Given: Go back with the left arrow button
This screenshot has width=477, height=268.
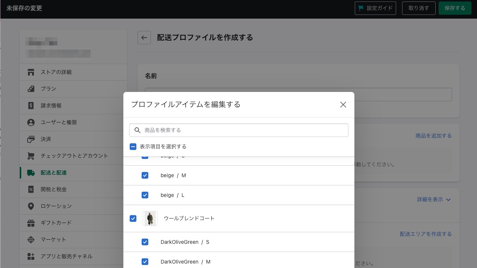Looking at the screenshot, I should [x=144, y=38].
